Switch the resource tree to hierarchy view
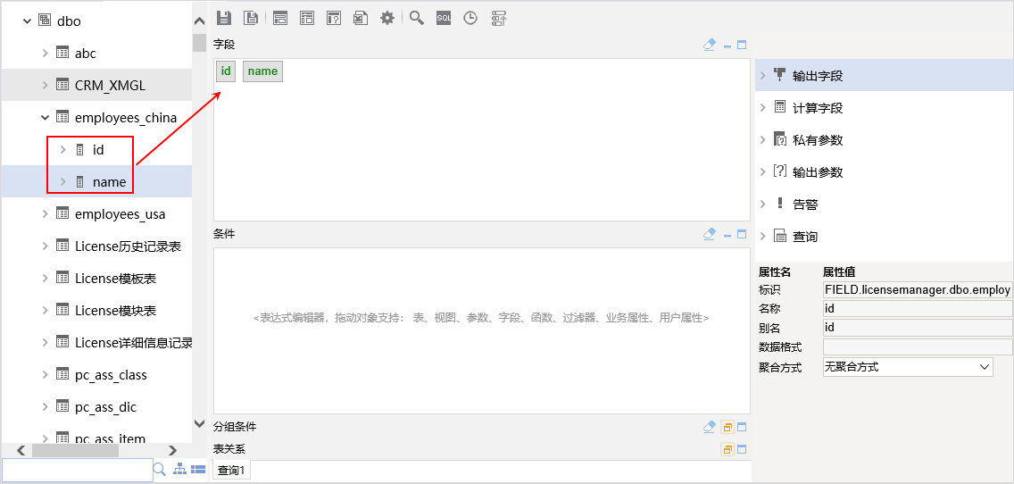 (181, 470)
